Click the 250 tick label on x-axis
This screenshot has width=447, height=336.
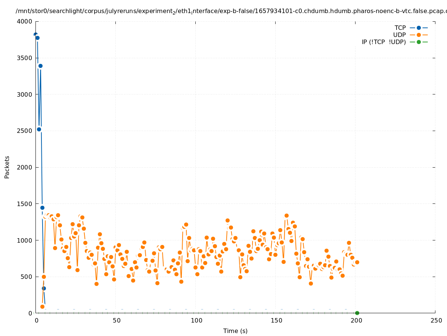(435, 320)
